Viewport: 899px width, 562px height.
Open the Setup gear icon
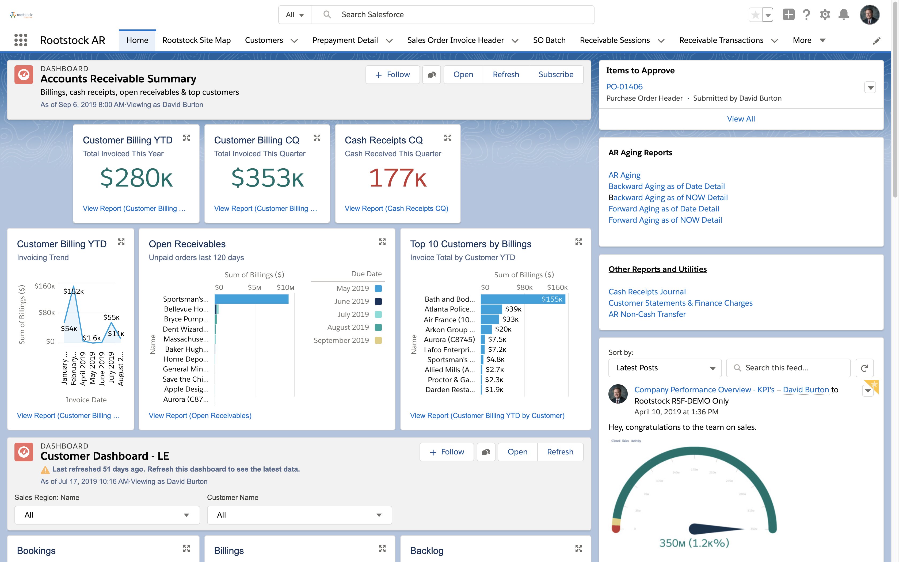[x=825, y=15]
